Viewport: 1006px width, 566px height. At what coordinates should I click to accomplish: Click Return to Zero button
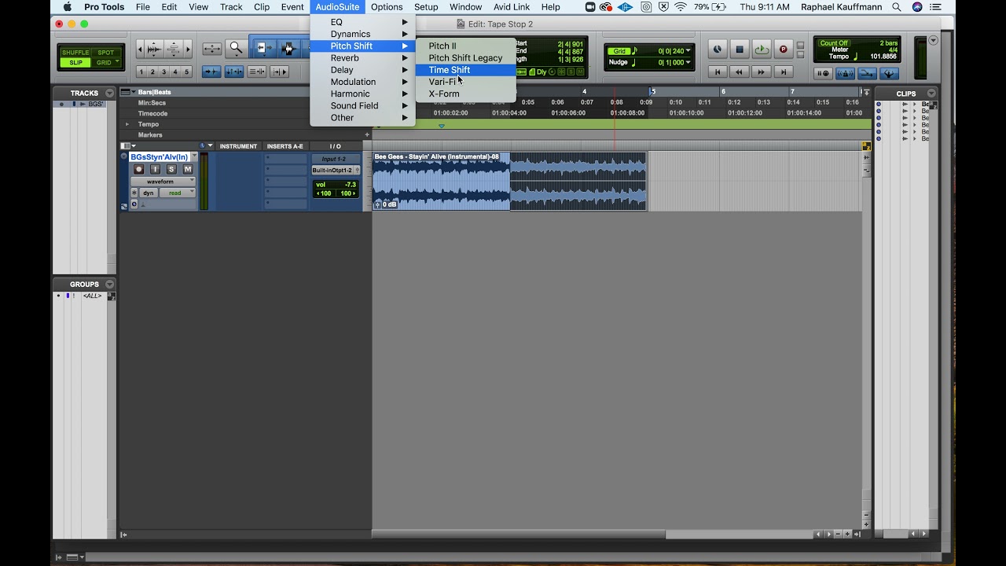pos(718,72)
